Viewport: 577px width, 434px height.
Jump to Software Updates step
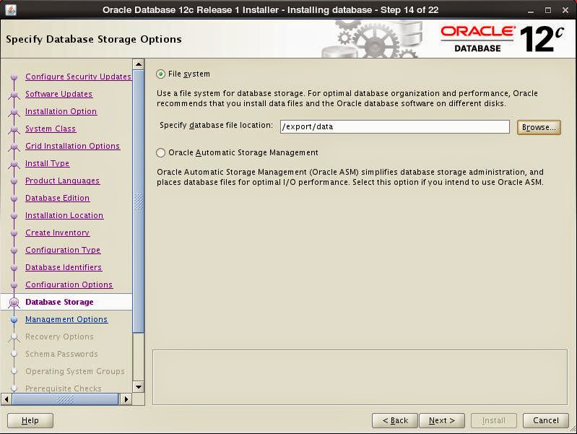pyautogui.click(x=59, y=94)
